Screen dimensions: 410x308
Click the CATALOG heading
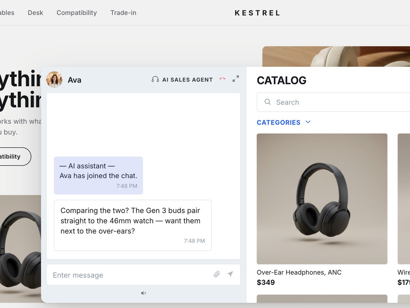click(x=282, y=80)
